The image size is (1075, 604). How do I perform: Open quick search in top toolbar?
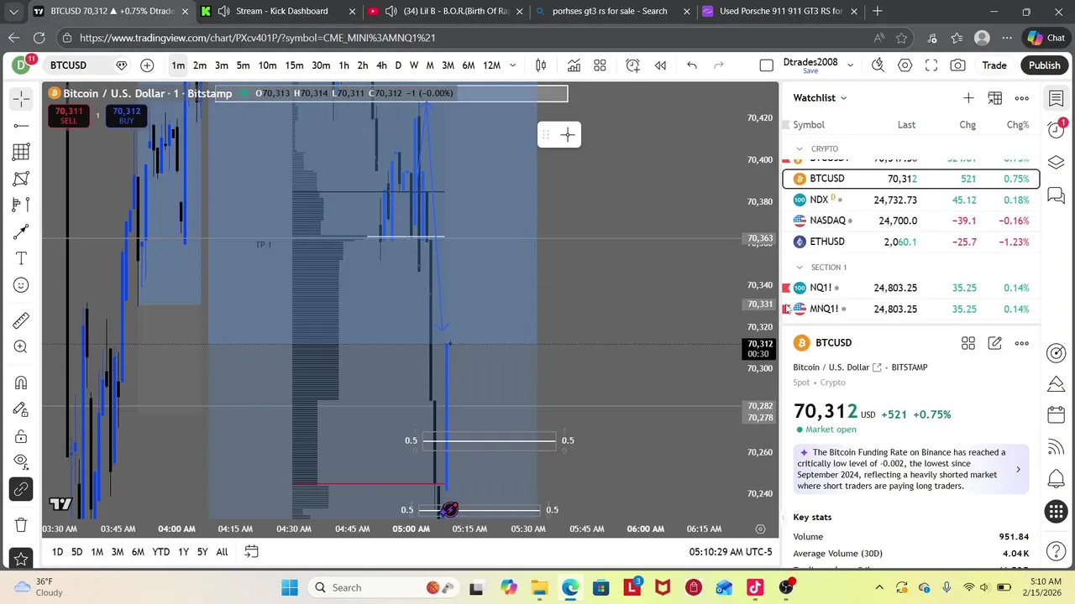(x=878, y=65)
